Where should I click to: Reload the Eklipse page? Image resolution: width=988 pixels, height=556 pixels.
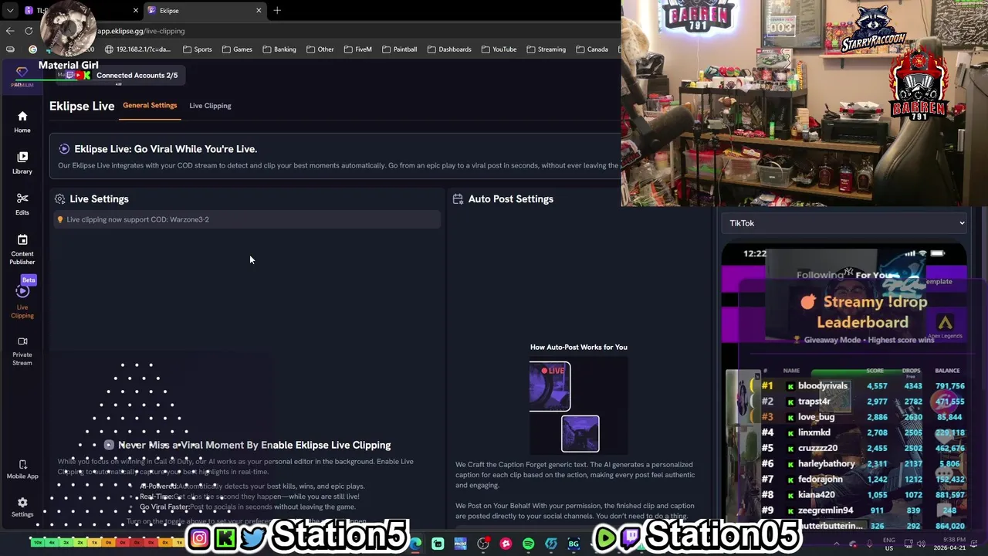click(x=29, y=31)
